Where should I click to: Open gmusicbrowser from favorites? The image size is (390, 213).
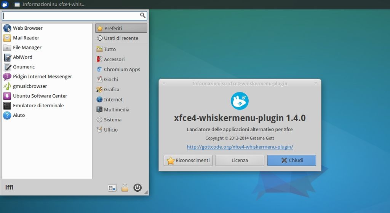(x=47, y=86)
